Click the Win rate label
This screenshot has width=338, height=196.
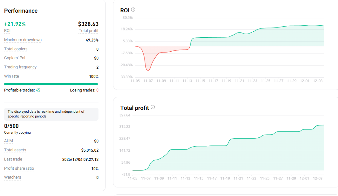click(11, 76)
